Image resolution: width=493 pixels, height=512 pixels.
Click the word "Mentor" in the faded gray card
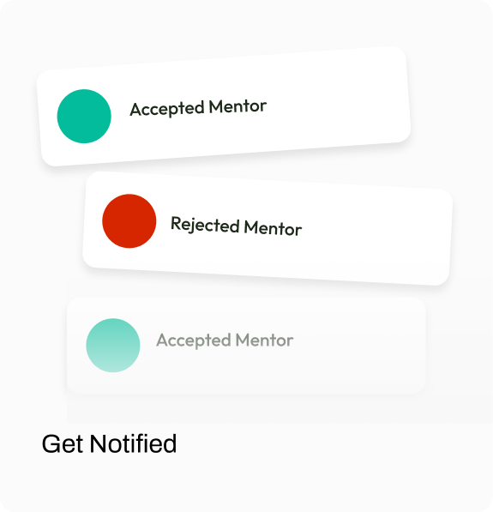coord(264,340)
